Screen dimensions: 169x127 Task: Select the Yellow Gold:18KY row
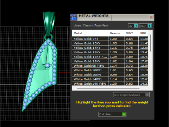(110, 52)
